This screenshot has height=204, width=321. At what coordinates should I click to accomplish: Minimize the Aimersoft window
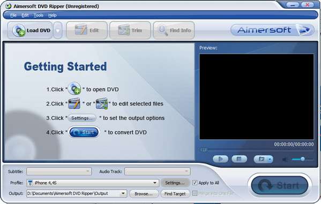293,5
